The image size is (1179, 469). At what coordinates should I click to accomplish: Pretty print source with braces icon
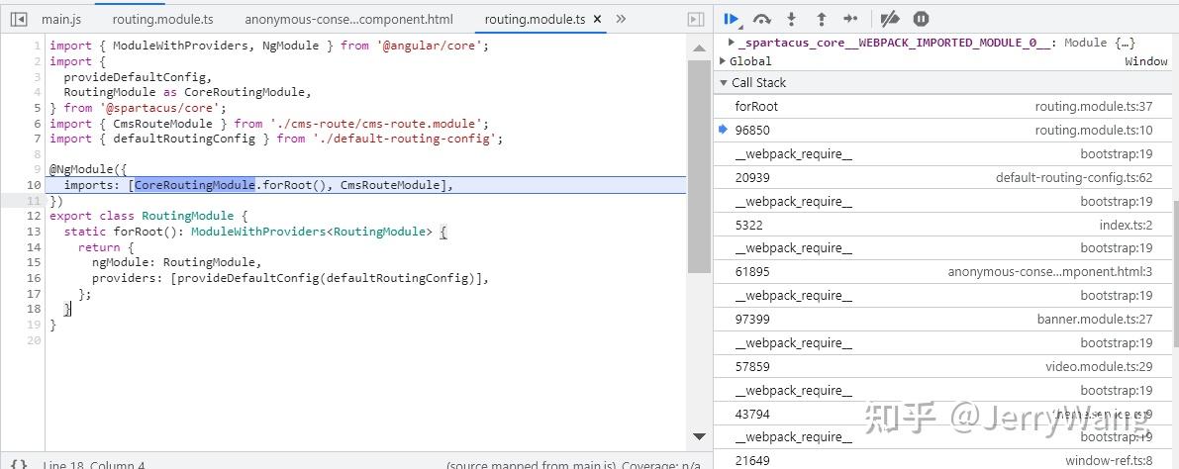click(x=20, y=464)
